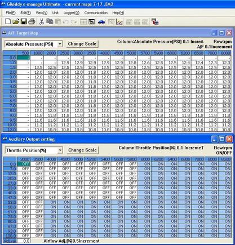Viewport: 235px width, 245px height.
Task: Click the red floppy data-transfer toolbar icon
Action: 155,21
